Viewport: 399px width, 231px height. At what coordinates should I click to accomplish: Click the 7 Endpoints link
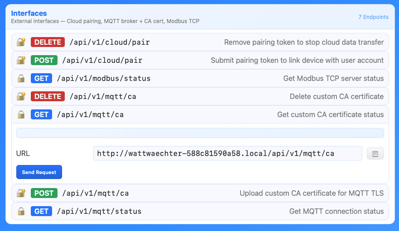tap(373, 17)
